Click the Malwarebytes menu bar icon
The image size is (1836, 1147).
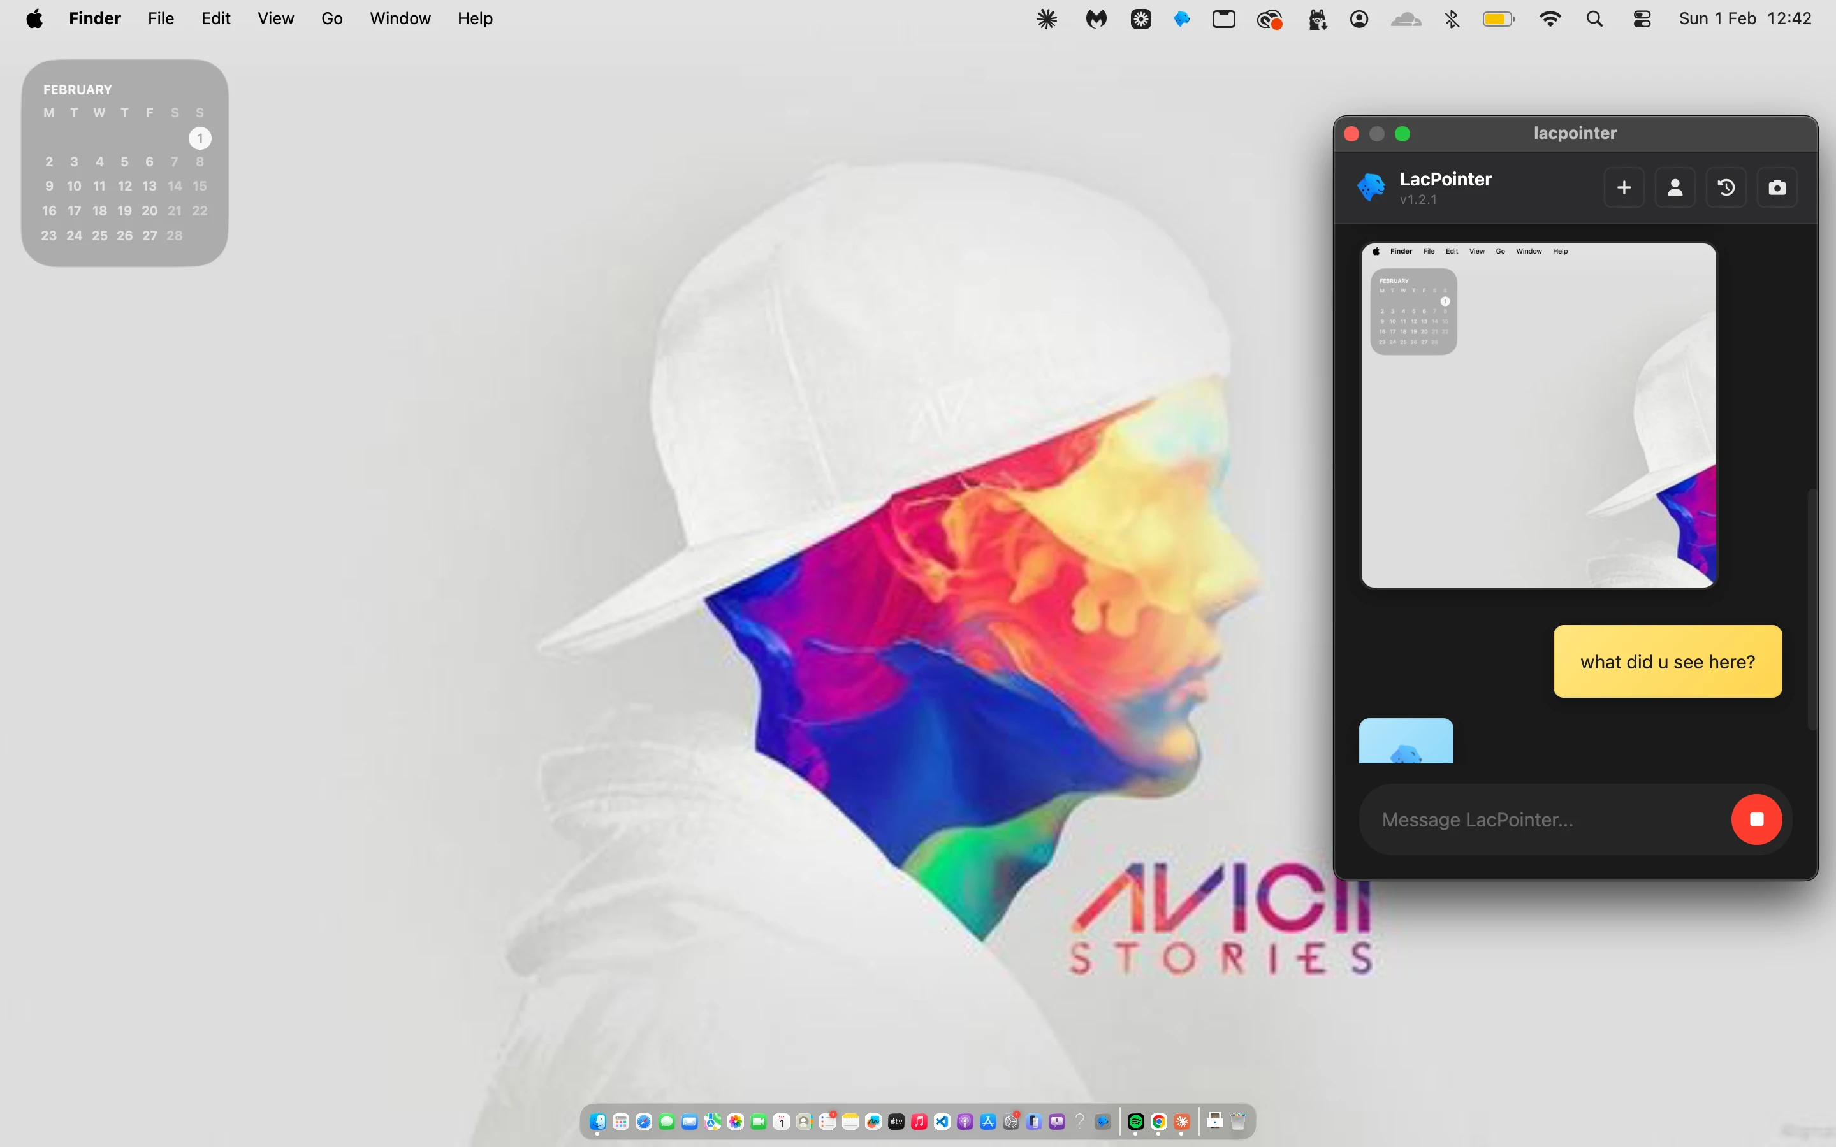pos(1095,19)
